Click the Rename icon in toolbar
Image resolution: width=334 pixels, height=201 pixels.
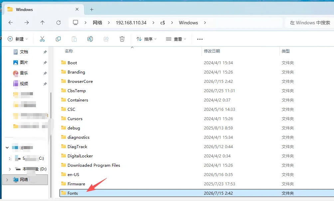click(90, 39)
